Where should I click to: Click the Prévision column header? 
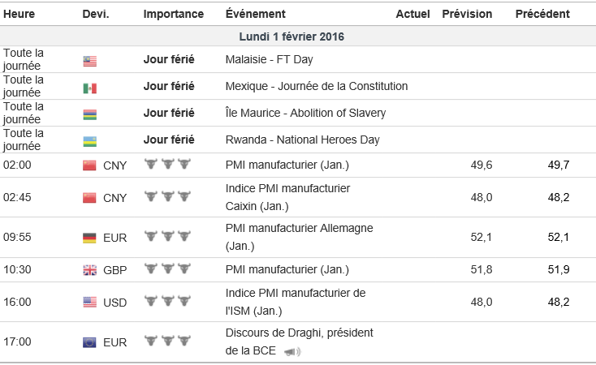tap(467, 14)
